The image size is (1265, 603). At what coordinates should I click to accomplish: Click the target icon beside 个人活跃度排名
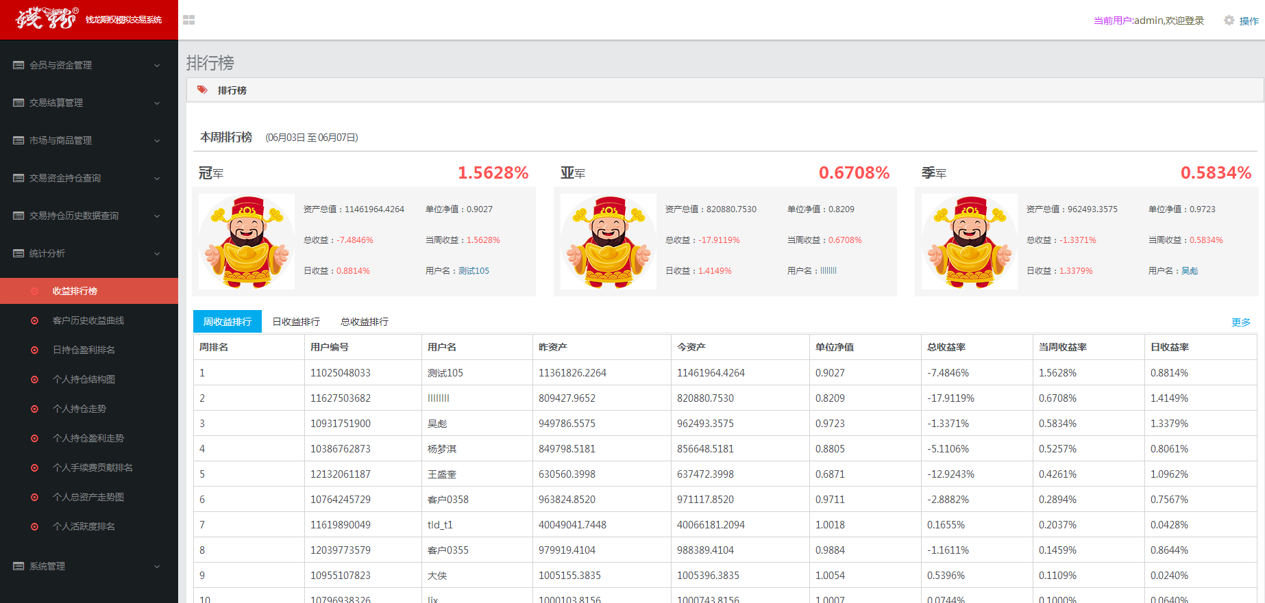coord(34,526)
